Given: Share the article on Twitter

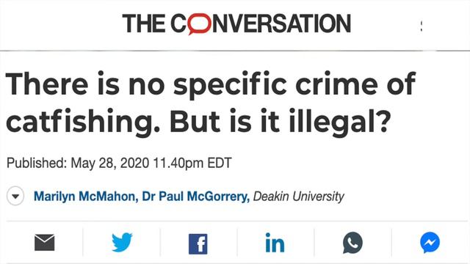Looking at the screenshot, I should (x=122, y=242).
